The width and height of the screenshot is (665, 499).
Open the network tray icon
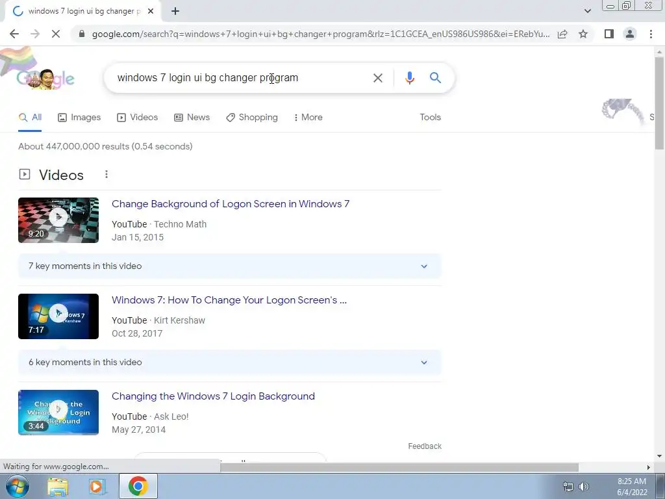pos(568,487)
